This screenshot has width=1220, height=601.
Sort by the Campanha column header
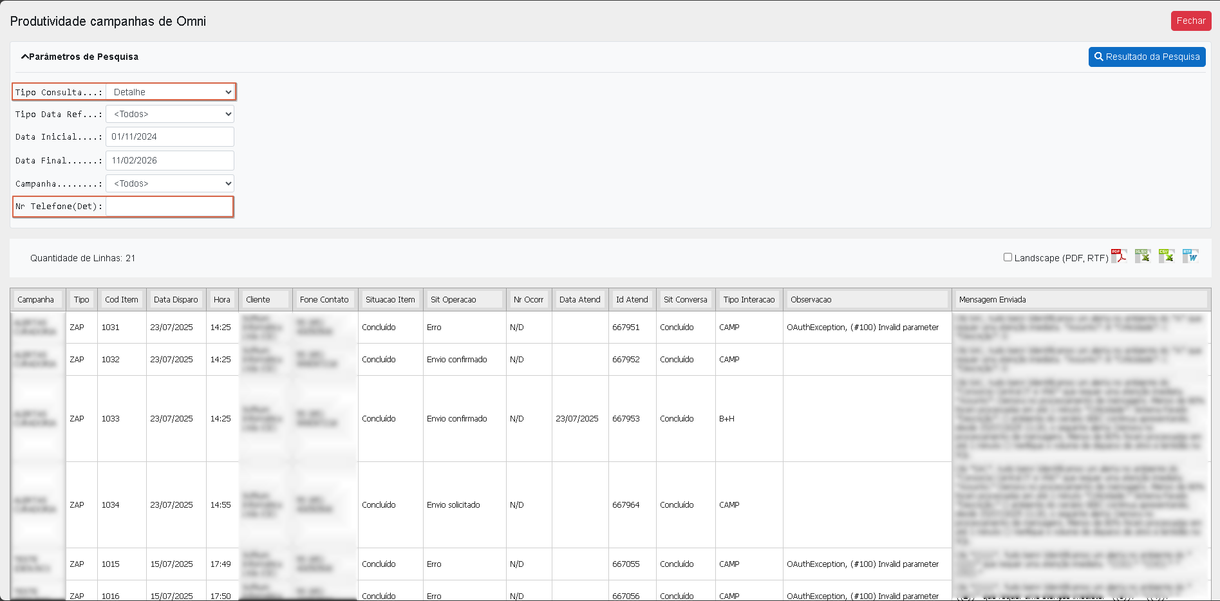[x=37, y=299]
